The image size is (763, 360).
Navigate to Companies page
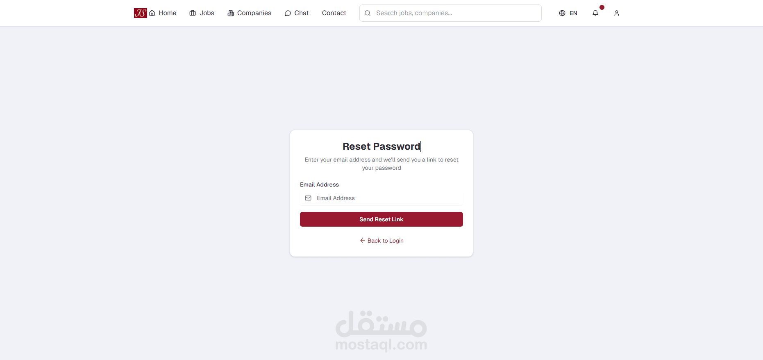tap(254, 13)
